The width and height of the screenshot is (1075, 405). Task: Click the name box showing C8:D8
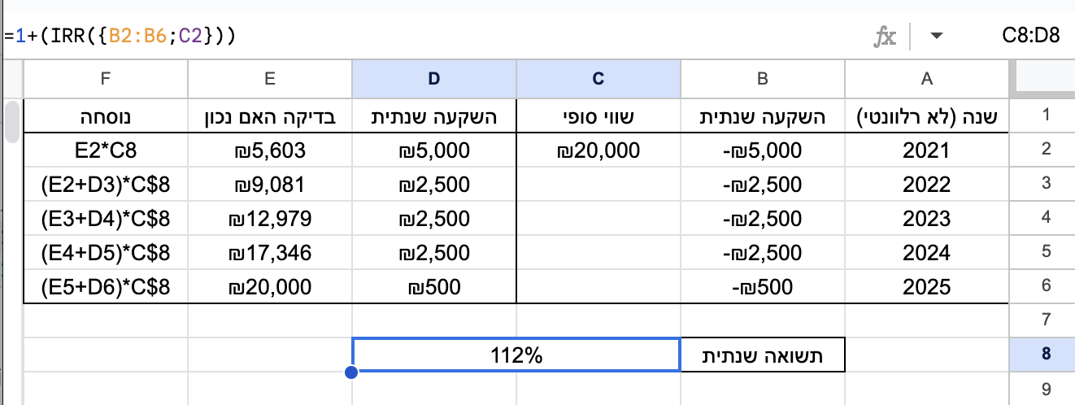[1031, 36]
